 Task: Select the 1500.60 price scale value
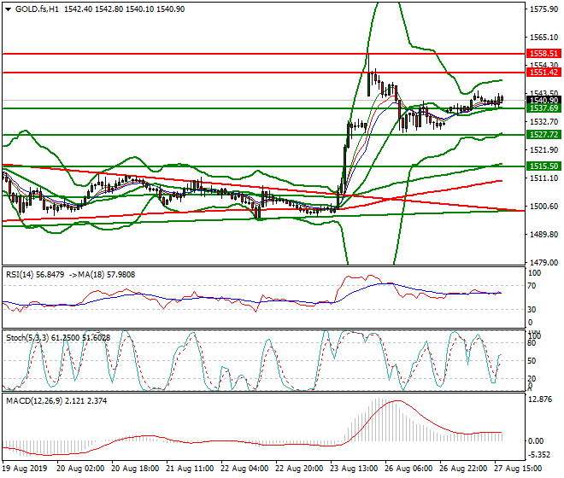(543, 207)
